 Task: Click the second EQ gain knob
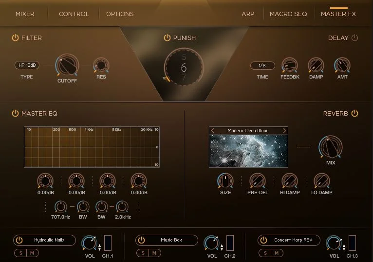click(76, 181)
